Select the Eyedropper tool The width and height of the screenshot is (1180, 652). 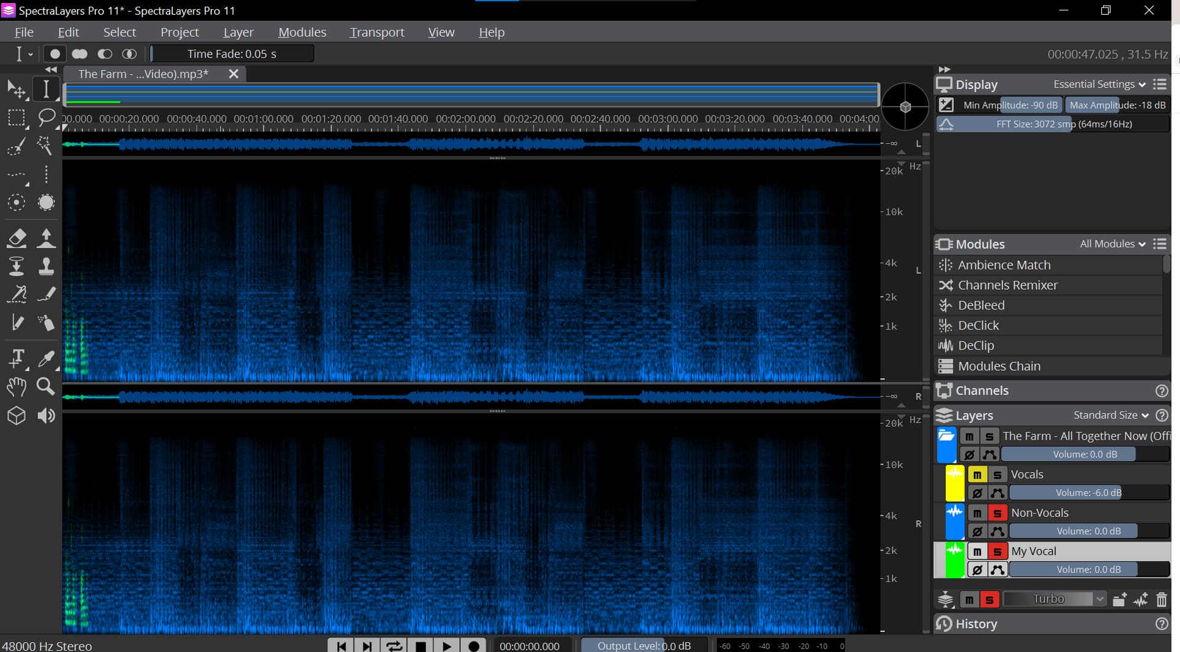click(46, 358)
